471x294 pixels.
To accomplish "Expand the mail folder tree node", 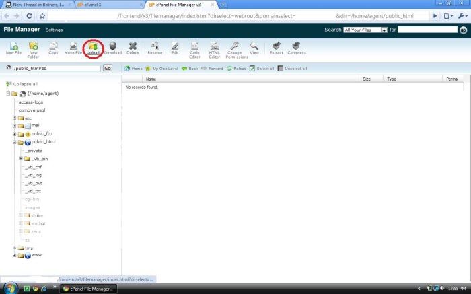I will 14,125.
